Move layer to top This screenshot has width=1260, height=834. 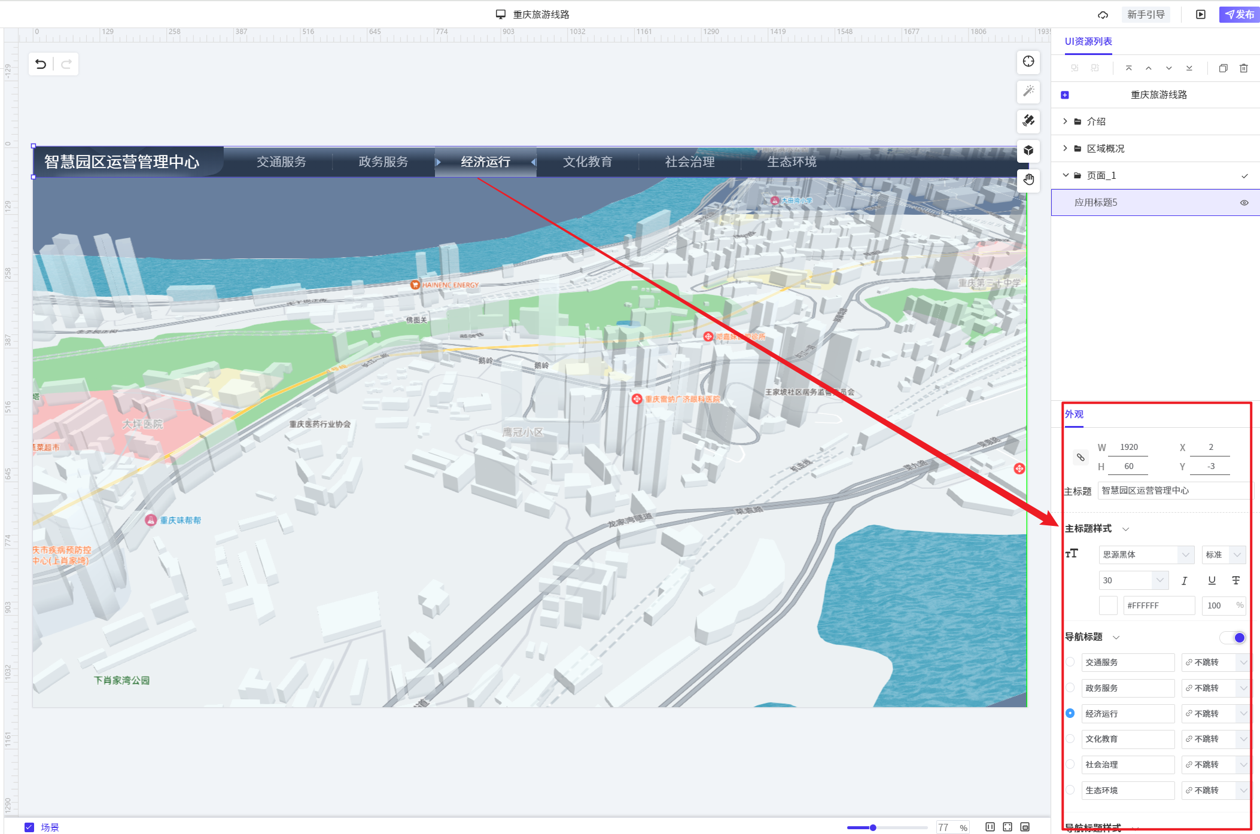(1128, 68)
